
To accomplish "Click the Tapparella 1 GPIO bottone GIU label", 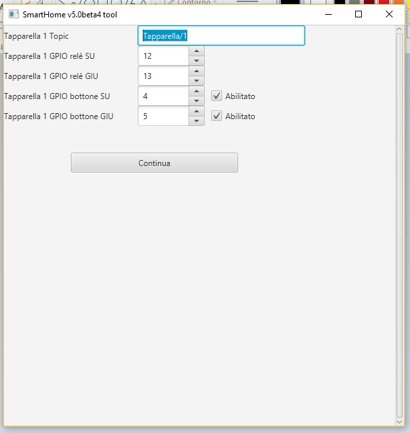I will [x=59, y=116].
